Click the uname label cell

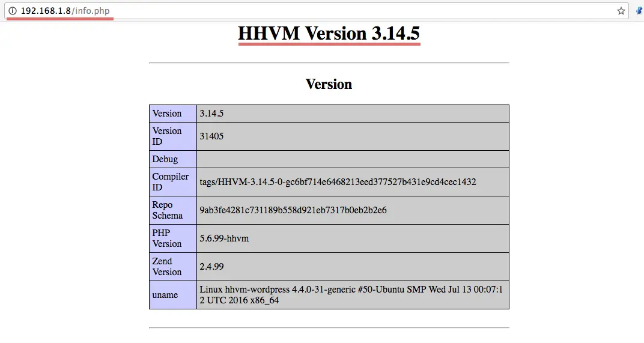pyautogui.click(x=173, y=295)
